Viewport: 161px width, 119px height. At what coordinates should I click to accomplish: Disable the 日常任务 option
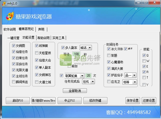tap(14, 58)
